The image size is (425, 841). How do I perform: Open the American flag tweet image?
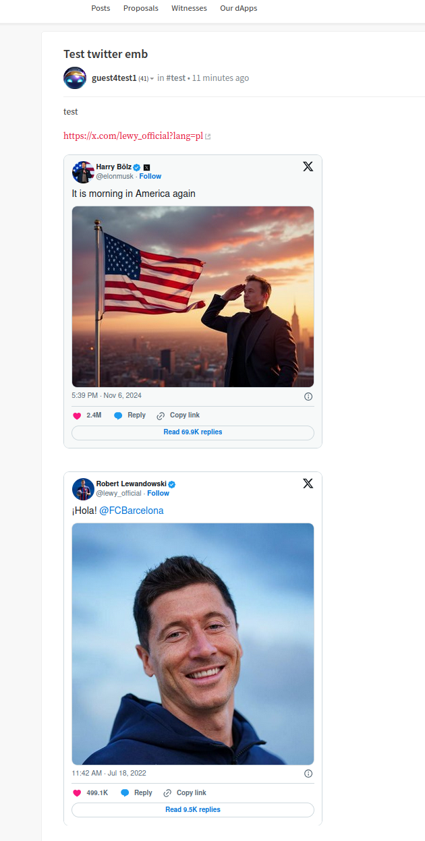pos(193,296)
